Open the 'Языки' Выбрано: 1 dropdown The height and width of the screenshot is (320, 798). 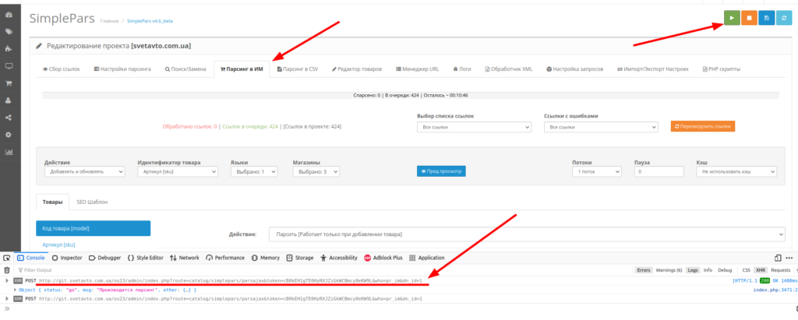click(254, 172)
